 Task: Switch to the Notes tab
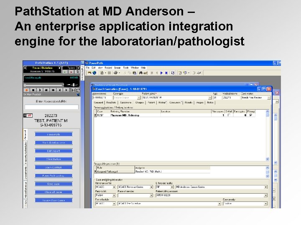click(210, 102)
